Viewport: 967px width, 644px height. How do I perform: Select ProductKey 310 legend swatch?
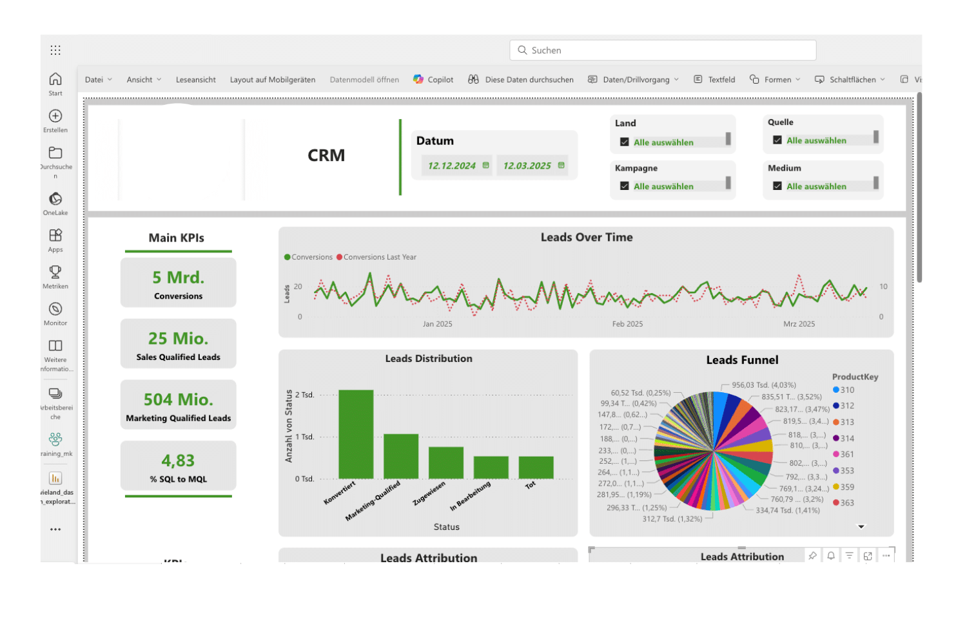click(x=835, y=390)
